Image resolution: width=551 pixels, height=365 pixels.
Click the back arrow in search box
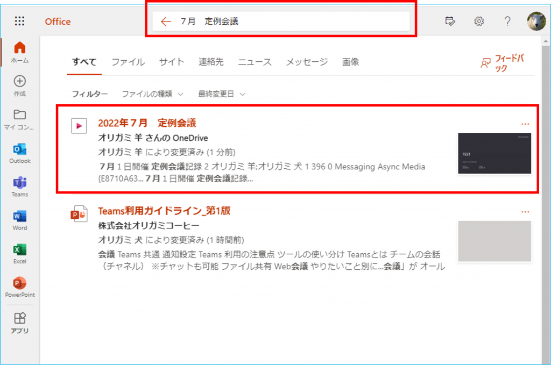coord(166,22)
